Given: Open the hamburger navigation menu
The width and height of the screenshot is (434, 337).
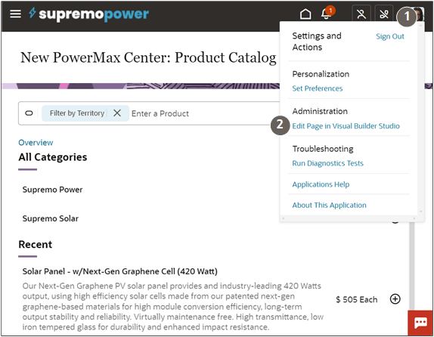Looking at the screenshot, I should click(15, 14).
